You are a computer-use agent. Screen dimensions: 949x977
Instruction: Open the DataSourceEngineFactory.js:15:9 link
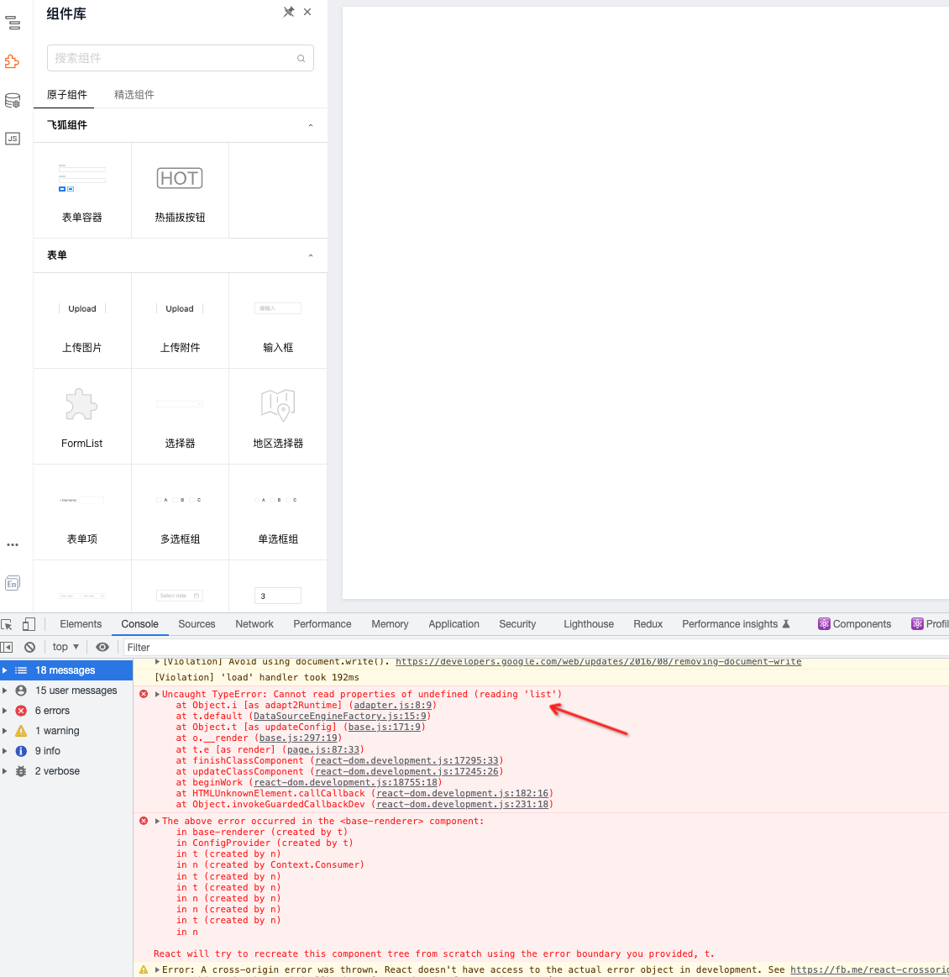click(340, 717)
